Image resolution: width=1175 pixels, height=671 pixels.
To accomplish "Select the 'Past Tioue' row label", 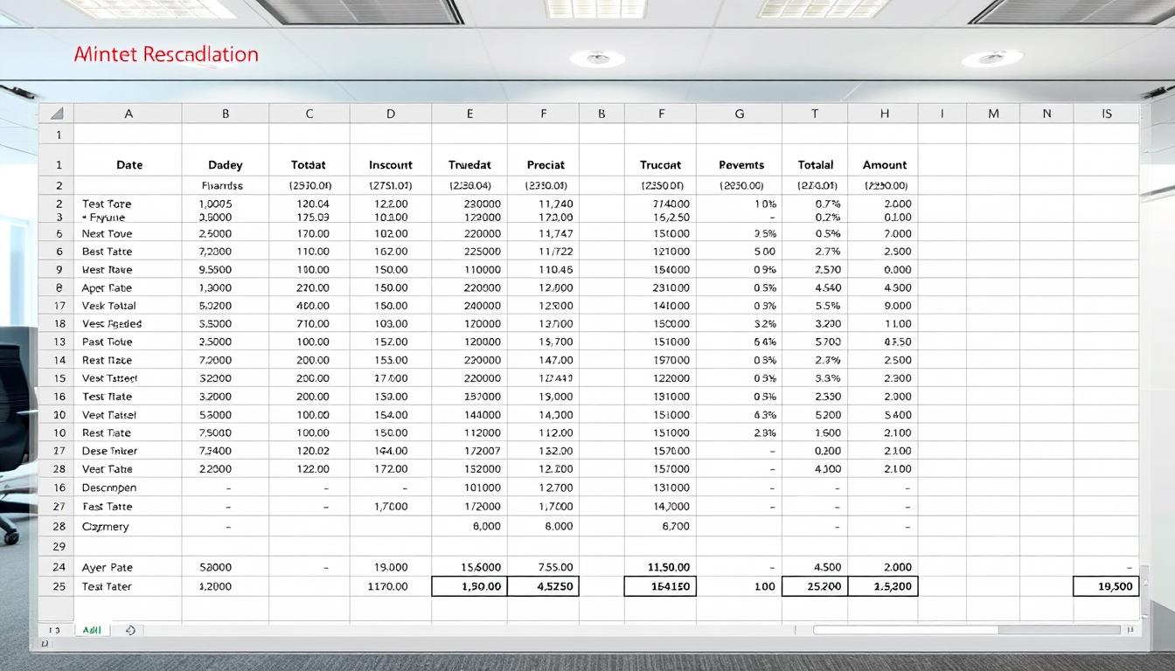I will (x=107, y=342).
